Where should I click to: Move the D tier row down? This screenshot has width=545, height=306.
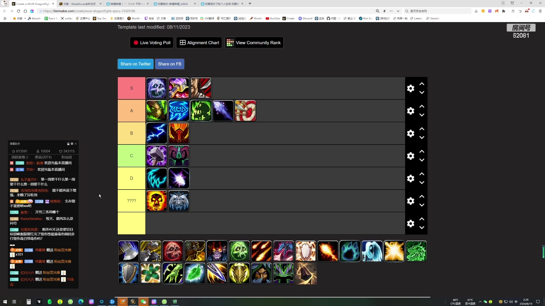point(422,182)
